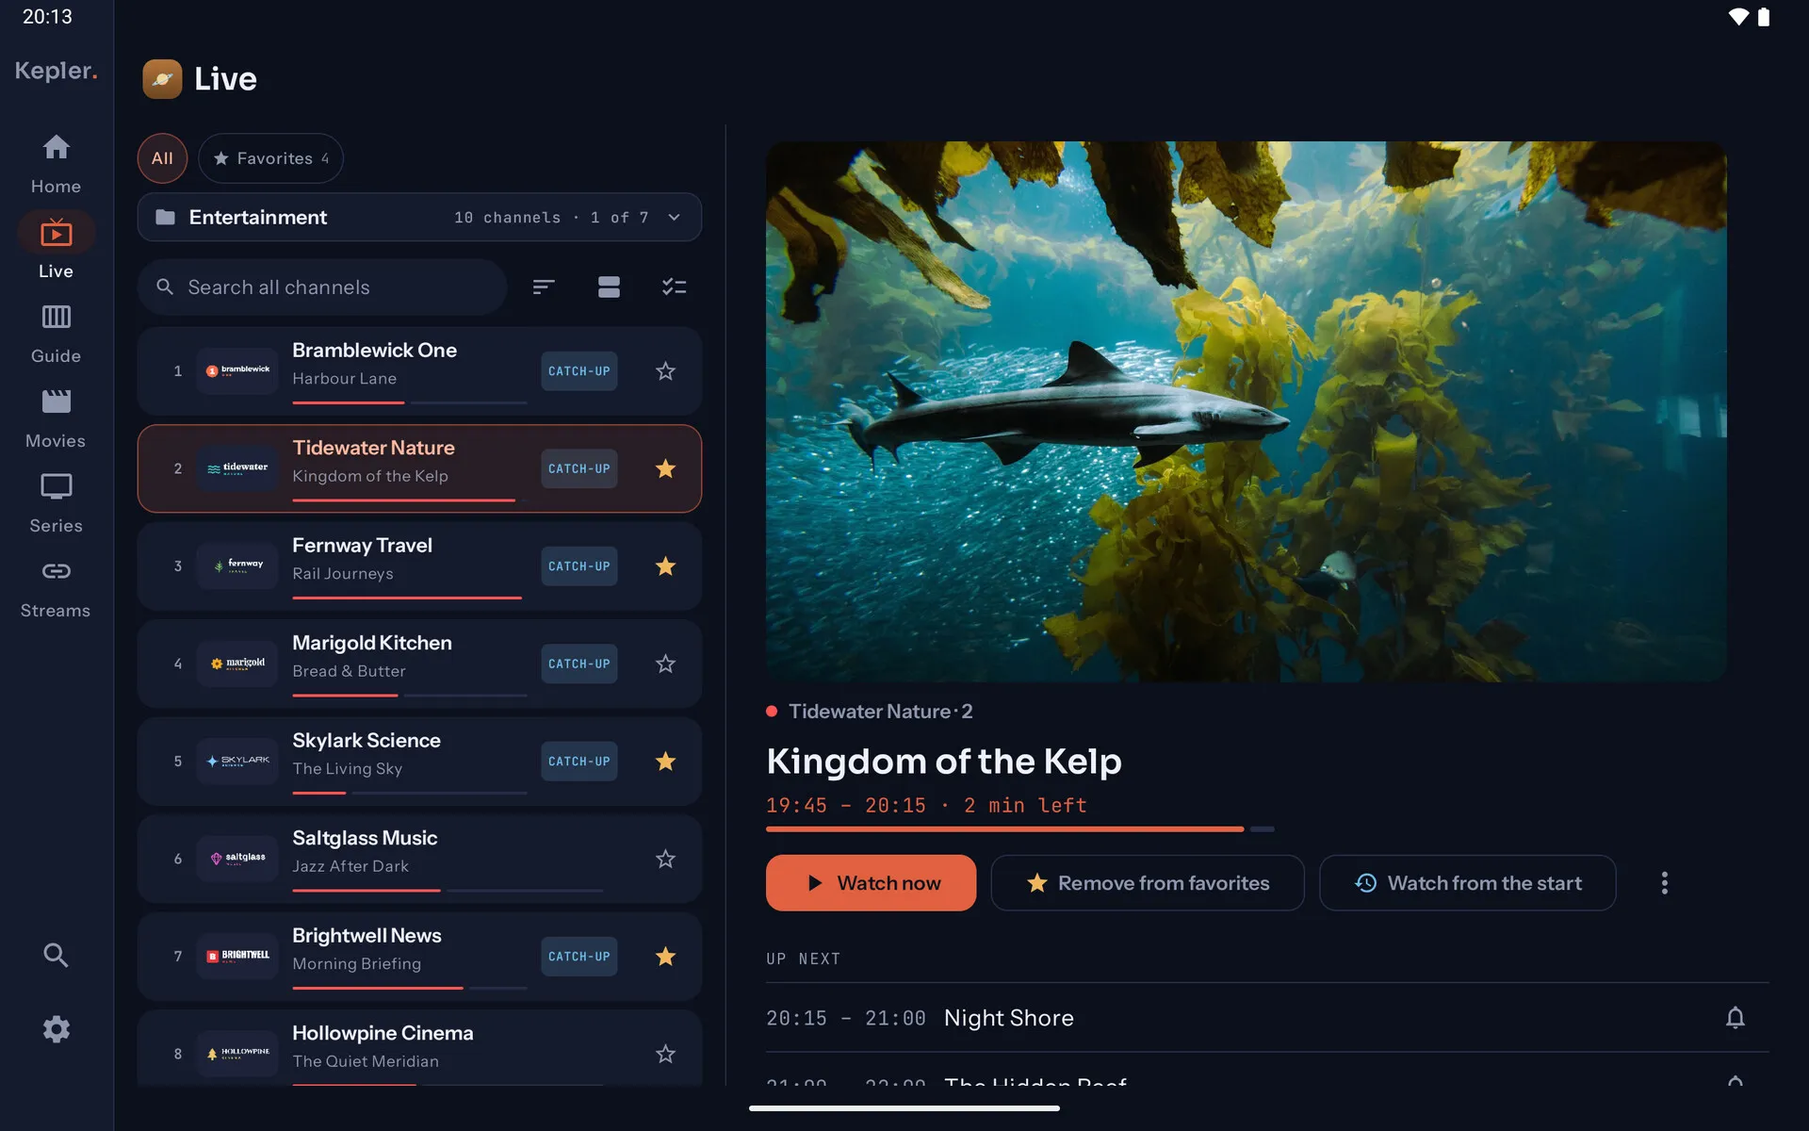
Task: Select the All filter tab
Action: tap(162, 158)
